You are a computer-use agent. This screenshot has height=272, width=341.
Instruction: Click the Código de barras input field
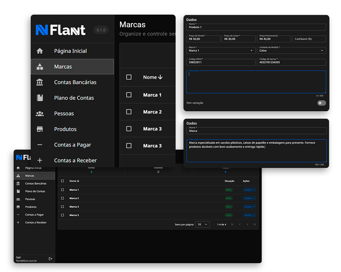tap(292, 63)
